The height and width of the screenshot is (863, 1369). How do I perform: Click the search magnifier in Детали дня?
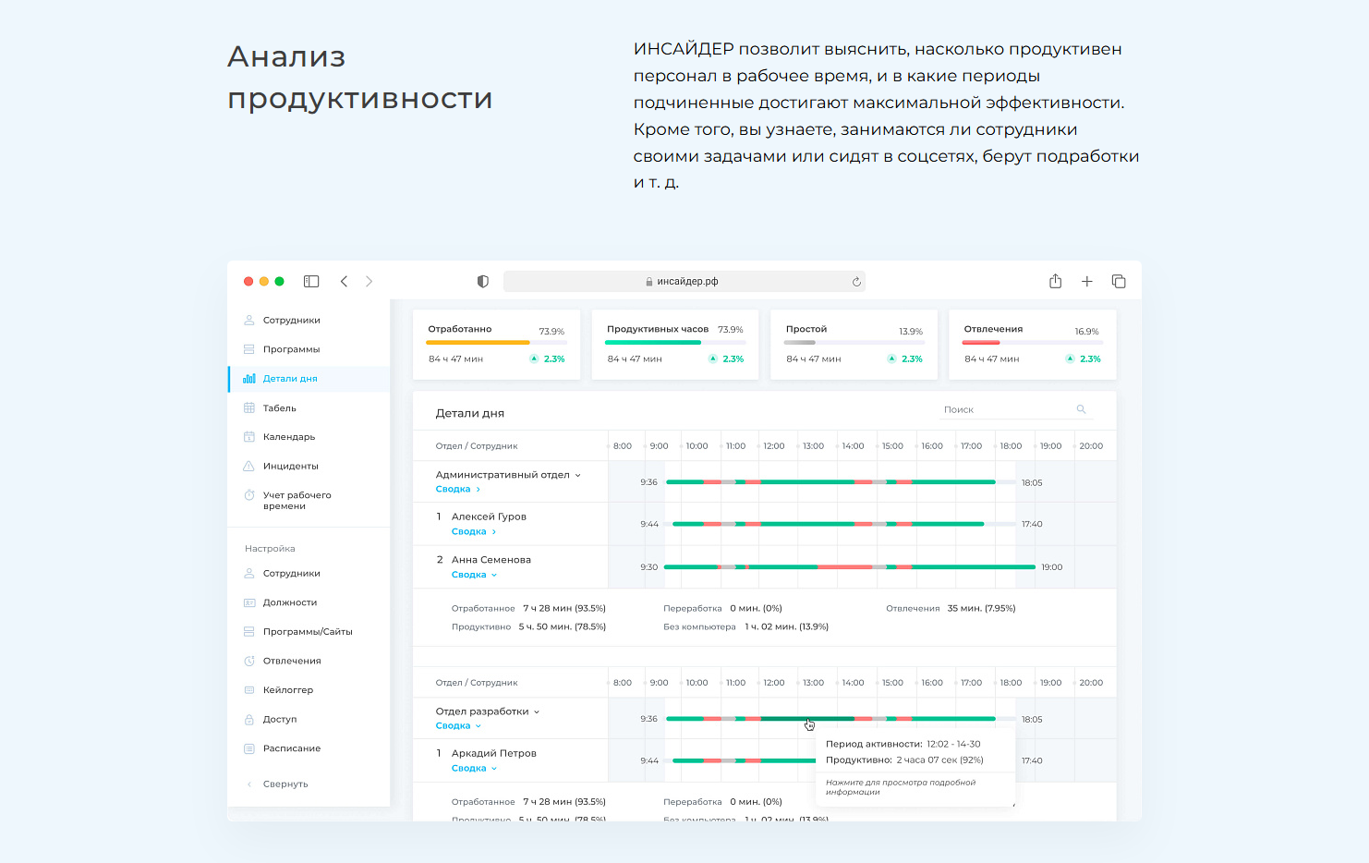1081,408
